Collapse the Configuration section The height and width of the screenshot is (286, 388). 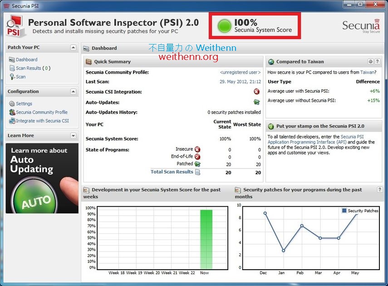[x=73, y=92]
